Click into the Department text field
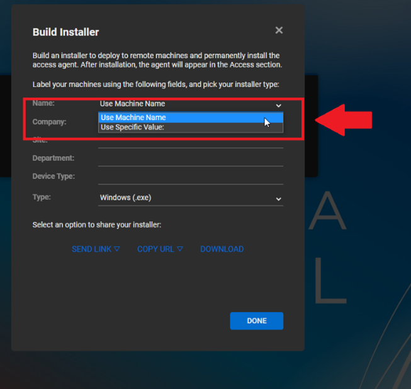The width and height of the screenshot is (411, 389). [190, 159]
